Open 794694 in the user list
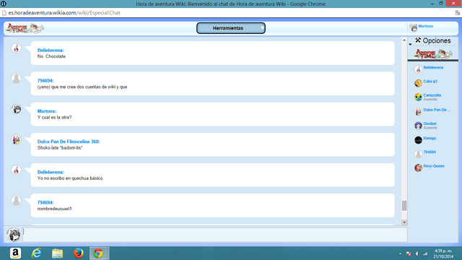Image resolution: width=462 pixels, height=260 pixels. 430,152
